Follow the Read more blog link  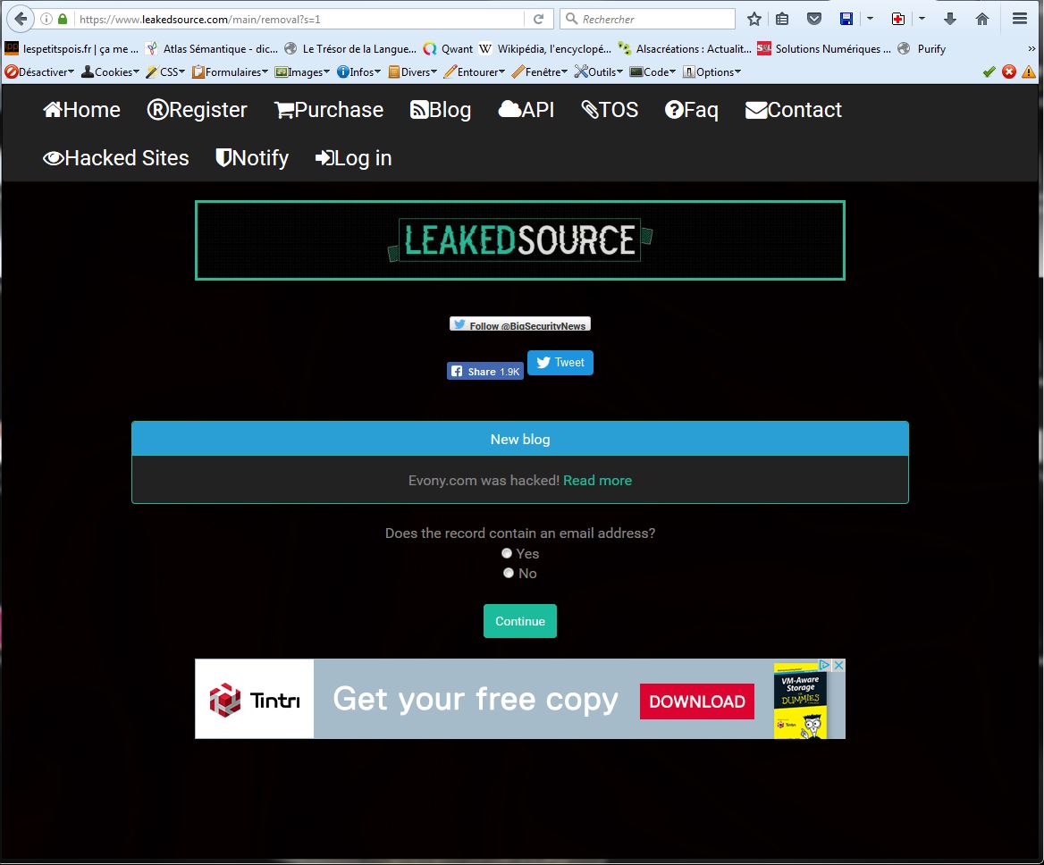(x=597, y=481)
